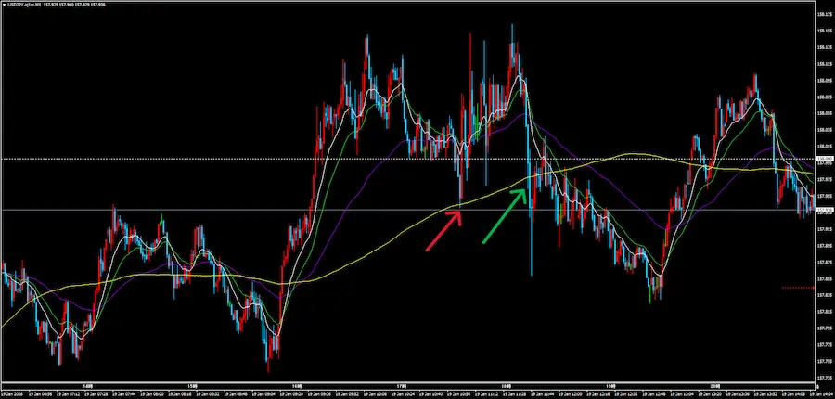Click the current price tag on the price scale
The width and height of the screenshot is (835, 399).
click(824, 211)
